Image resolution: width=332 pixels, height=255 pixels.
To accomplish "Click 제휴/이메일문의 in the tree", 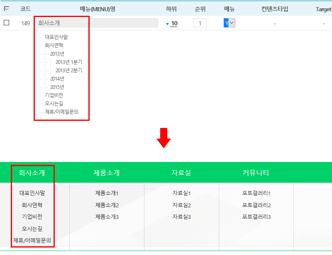I will [61, 112].
